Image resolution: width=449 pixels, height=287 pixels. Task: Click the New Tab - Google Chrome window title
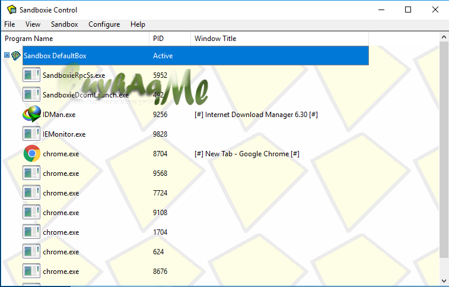coord(247,154)
